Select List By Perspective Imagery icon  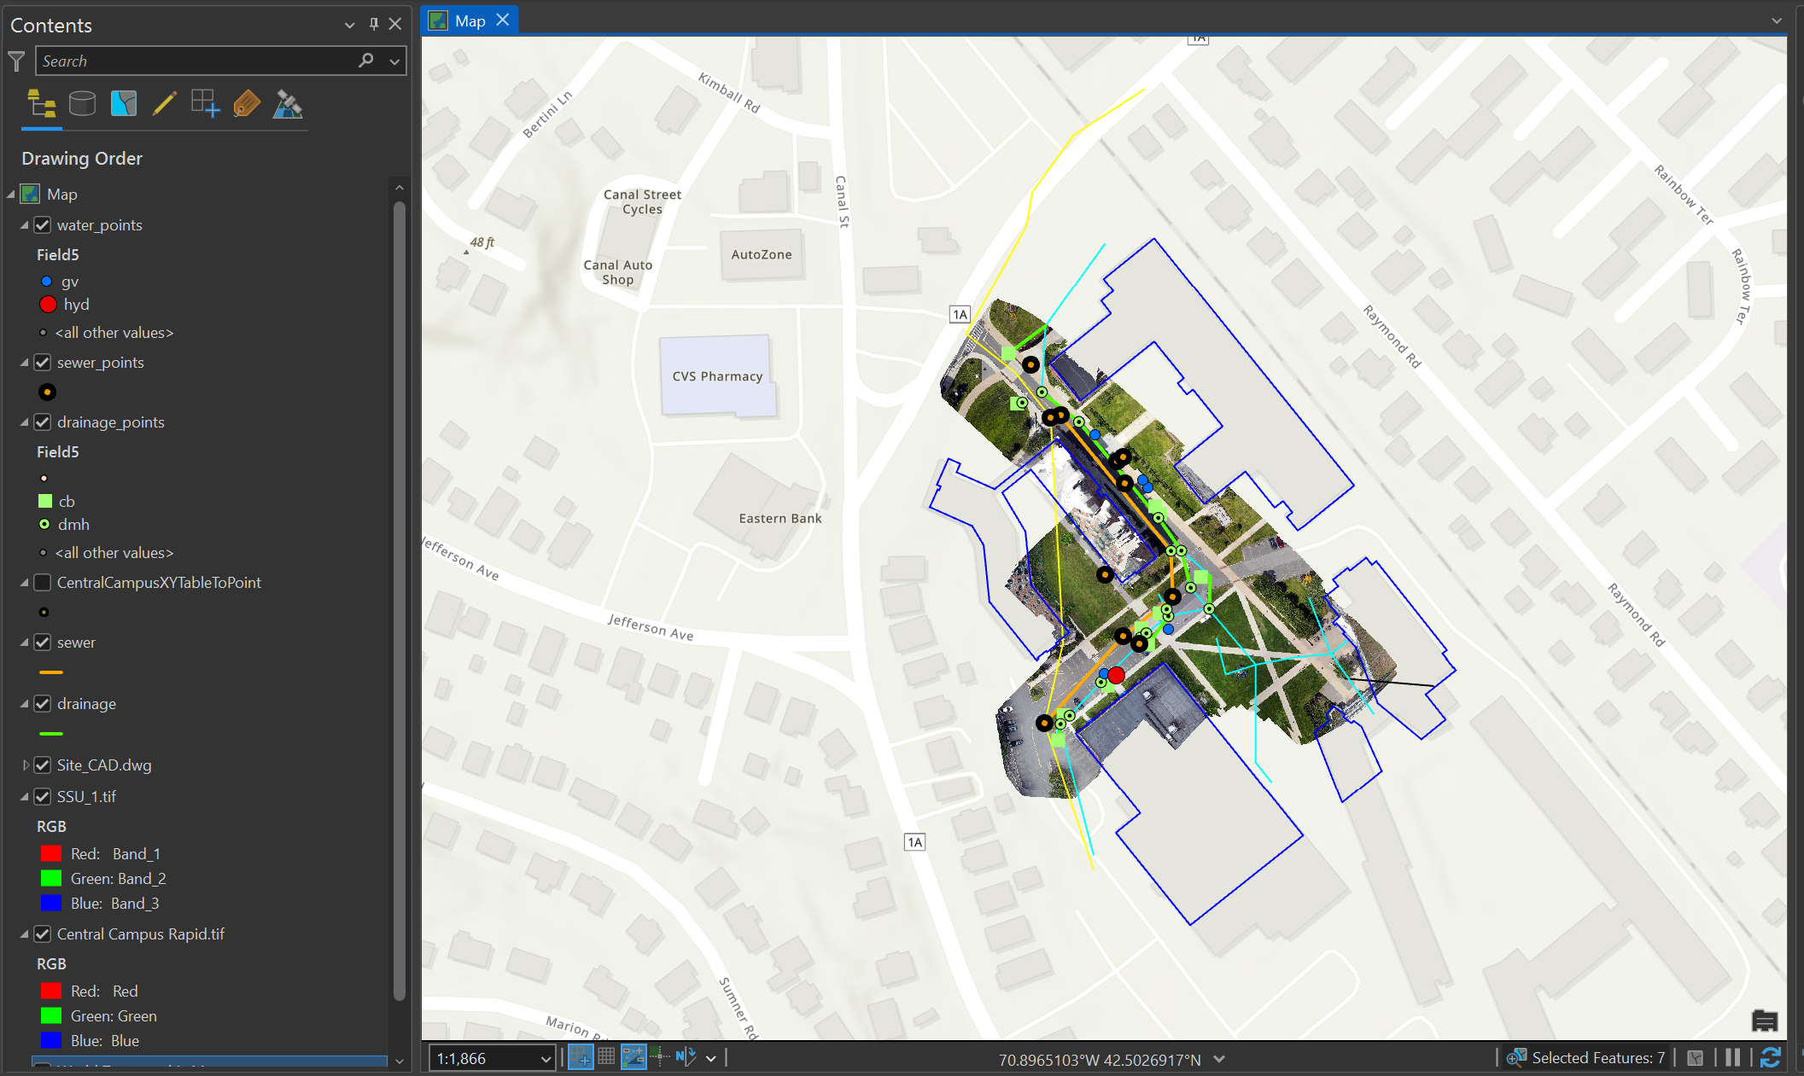[x=288, y=104]
